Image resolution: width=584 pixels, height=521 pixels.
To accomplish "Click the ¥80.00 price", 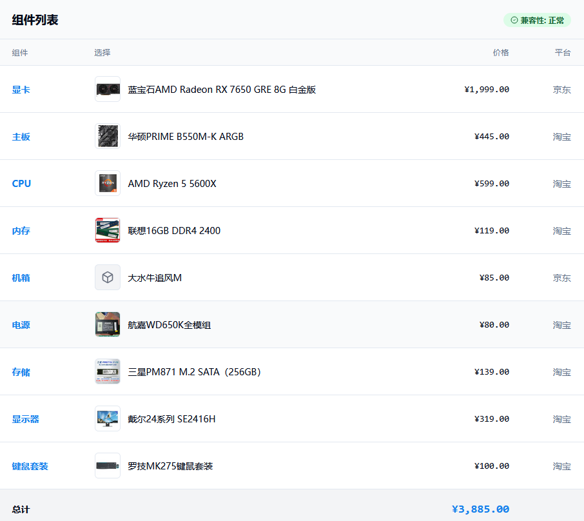I will tap(494, 324).
